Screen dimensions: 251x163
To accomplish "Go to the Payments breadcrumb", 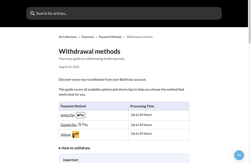I will [88, 37].
